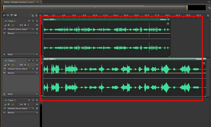Click monitor input icon on Track 2

point(37,65)
